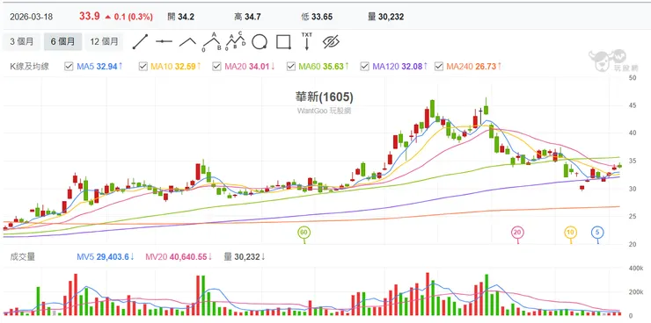
Task: Click the green 60 marker on the chart
Action: 304,233
